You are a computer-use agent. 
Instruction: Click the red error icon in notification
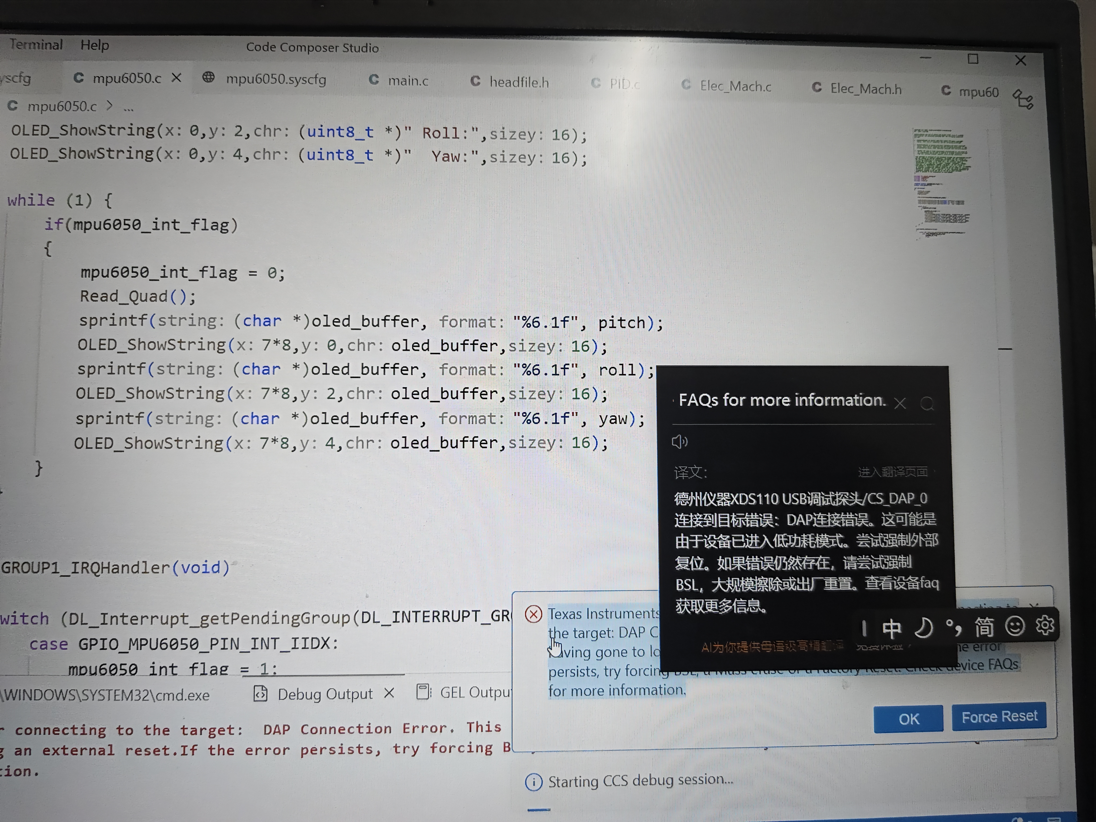click(533, 614)
